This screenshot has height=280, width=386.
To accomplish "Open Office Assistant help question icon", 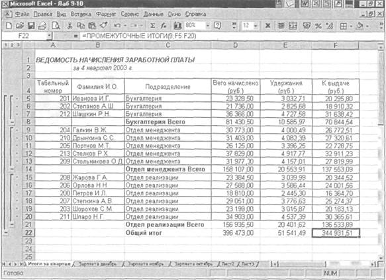I will pyautogui.click(x=217, y=25).
